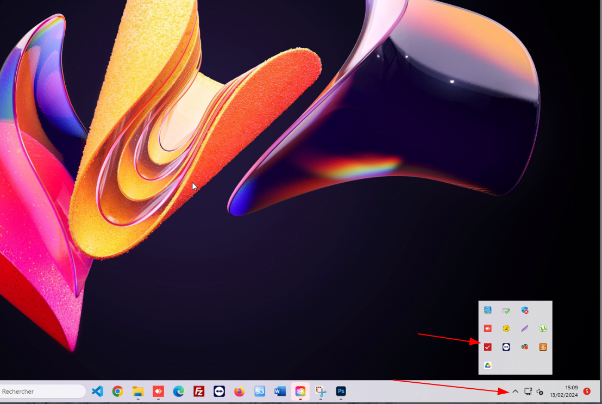Screen dimensions: 602x404
Task: Collapse the hidden icons chevron
Action: tap(515, 391)
